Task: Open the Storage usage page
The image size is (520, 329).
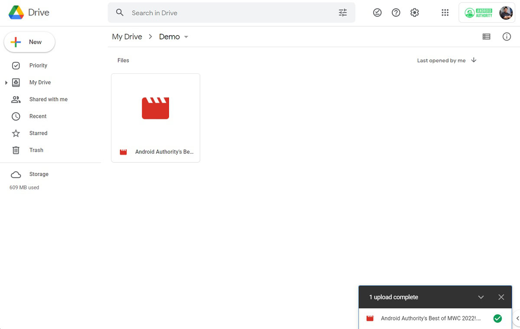Action: [39, 174]
